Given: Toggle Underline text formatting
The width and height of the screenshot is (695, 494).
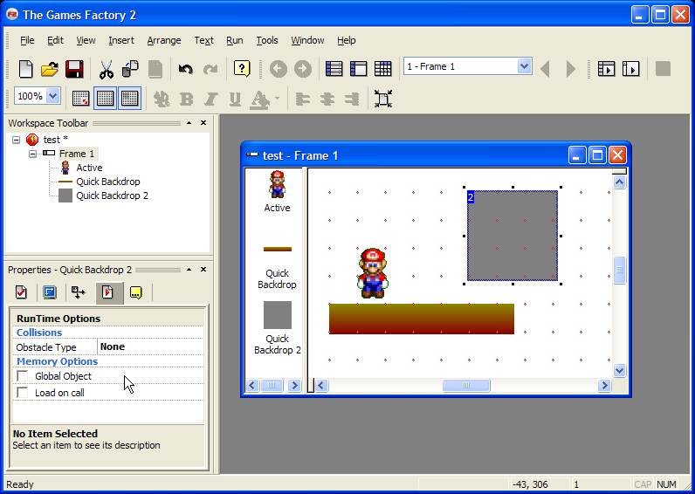Looking at the screenshot, I should pyautogui.click(x=236, y=99).
